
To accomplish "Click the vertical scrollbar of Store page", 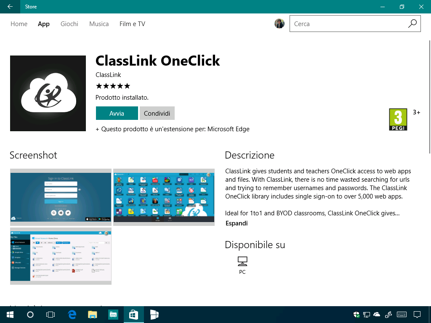I will point(429,97).
